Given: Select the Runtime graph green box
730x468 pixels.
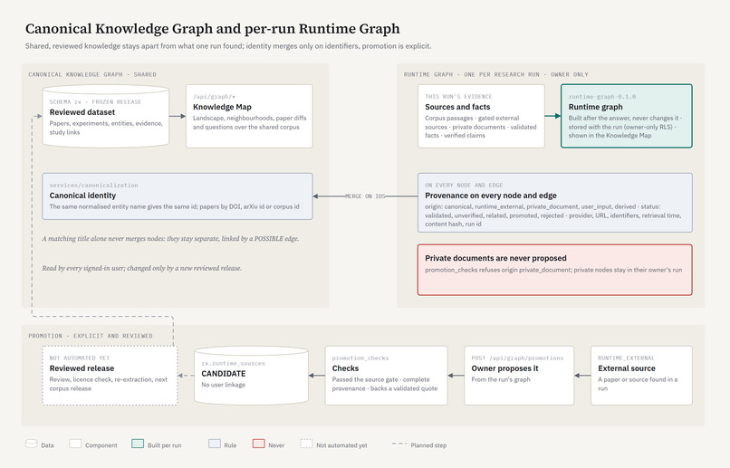Looking at the screenshot, I should coord(627,116).
